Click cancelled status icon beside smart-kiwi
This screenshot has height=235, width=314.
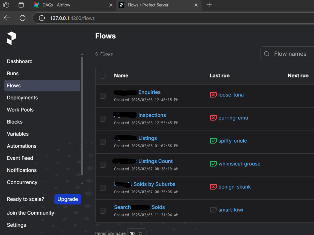[213, 210]
